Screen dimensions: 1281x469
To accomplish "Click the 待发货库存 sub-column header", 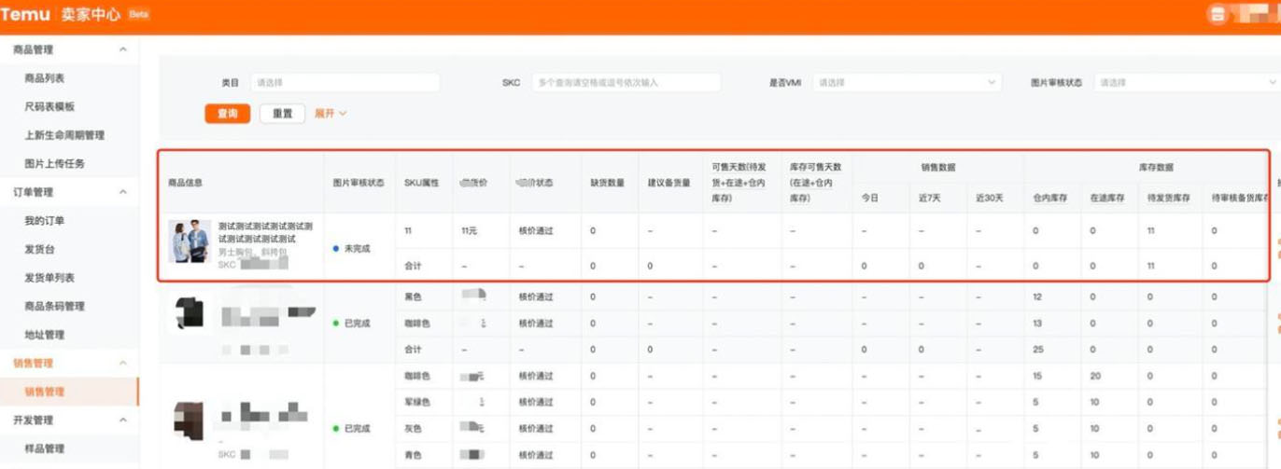I will (x=1169, y=199).
